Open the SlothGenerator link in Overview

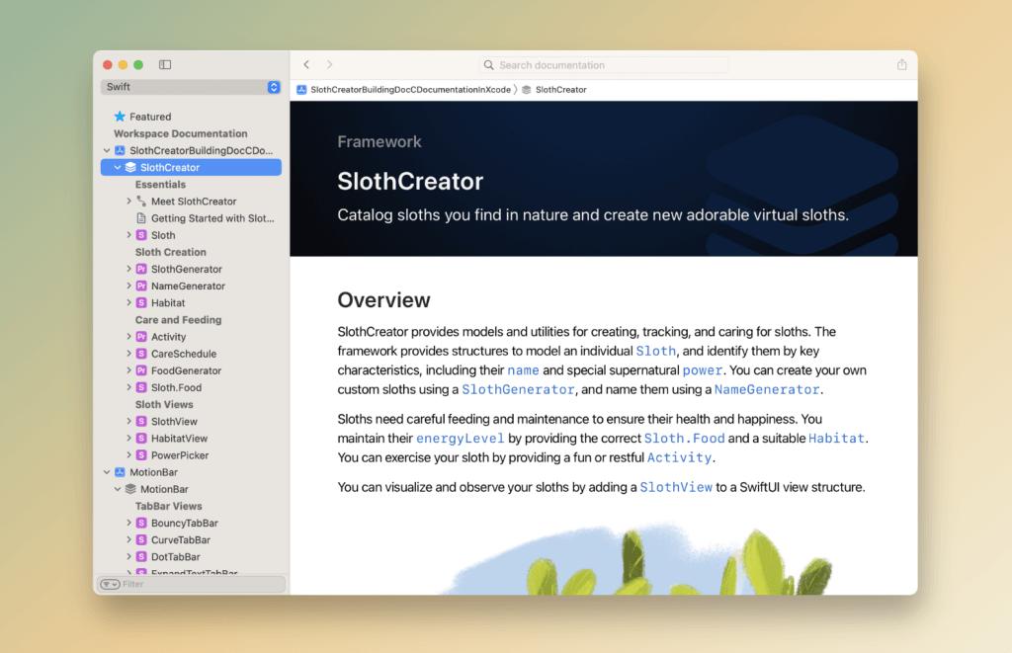click(518, 389)
